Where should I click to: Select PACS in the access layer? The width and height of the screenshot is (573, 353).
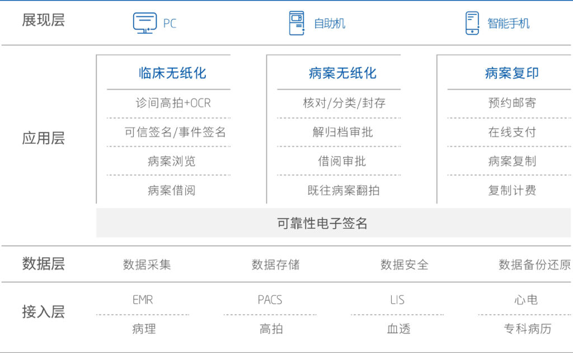(x=270, y=300)
